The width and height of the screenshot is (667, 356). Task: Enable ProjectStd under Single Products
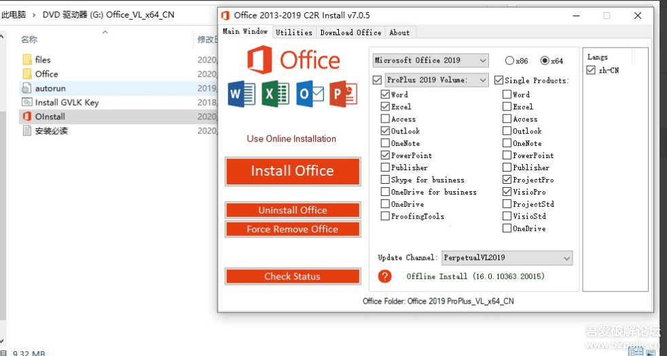coord(507,204)
